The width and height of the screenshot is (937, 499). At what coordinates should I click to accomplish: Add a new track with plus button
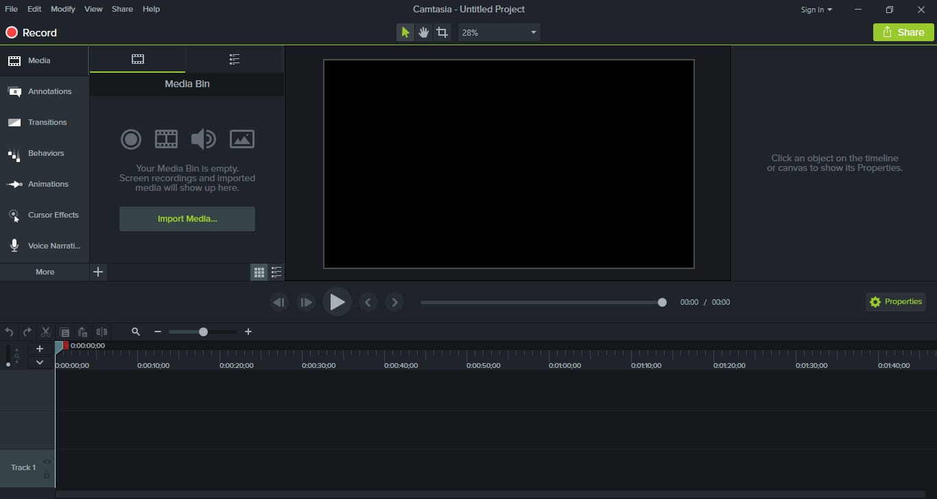(40, 349)
